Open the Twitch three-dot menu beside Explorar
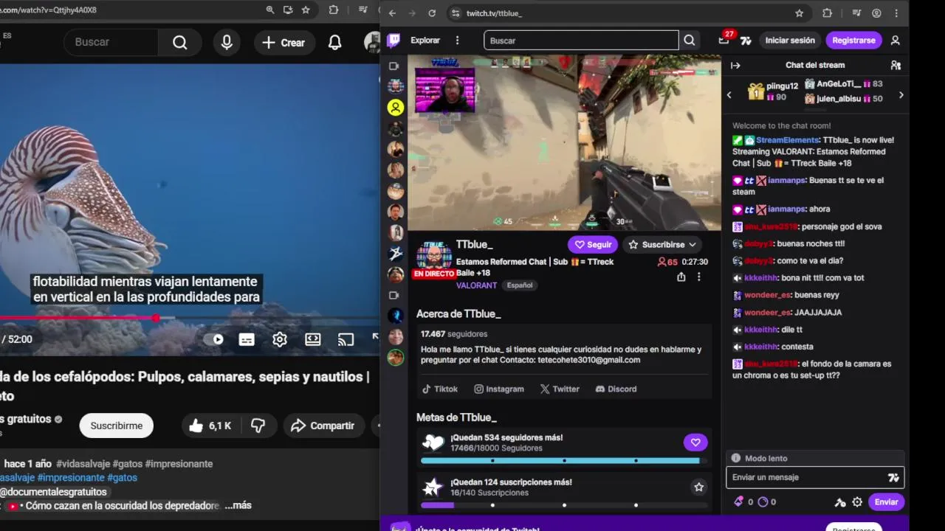Image resolution: width=945 pixels, height=531 pixels. (458, 41)
